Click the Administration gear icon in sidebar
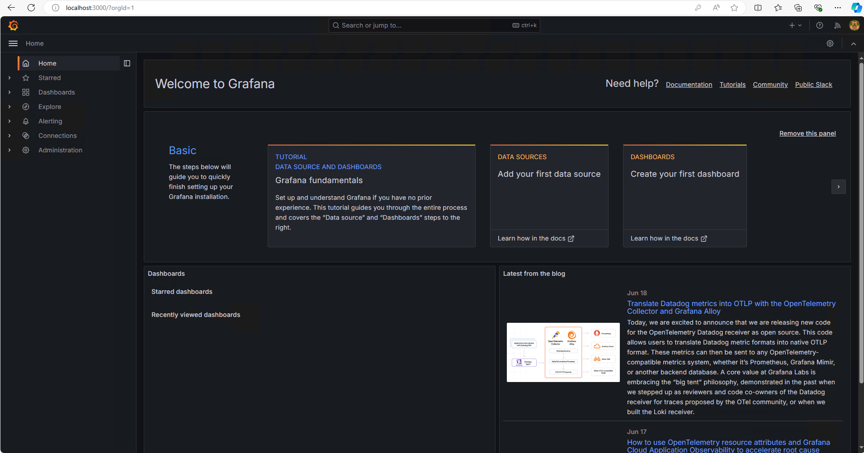Viewport: 864px width, 453px height. (26, 150)
